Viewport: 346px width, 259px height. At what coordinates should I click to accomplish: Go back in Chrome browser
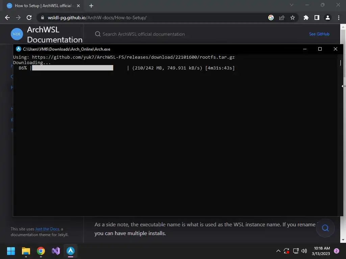[x=7, y=18]
